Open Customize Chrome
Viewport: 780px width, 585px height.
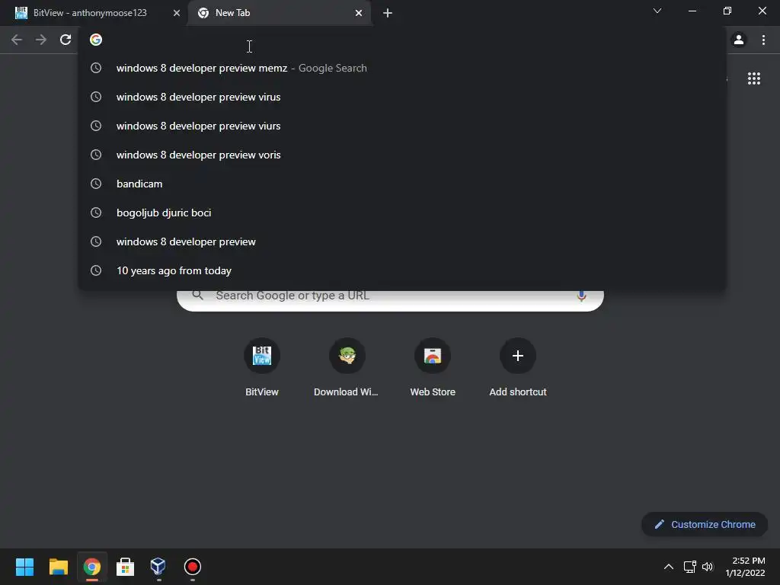705,524
